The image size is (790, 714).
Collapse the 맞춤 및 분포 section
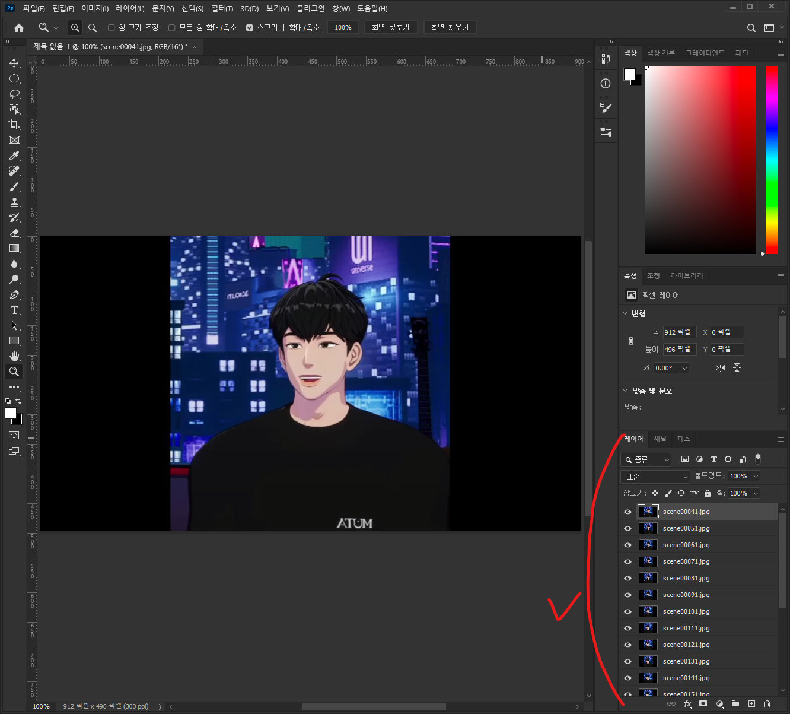[625, 391]
